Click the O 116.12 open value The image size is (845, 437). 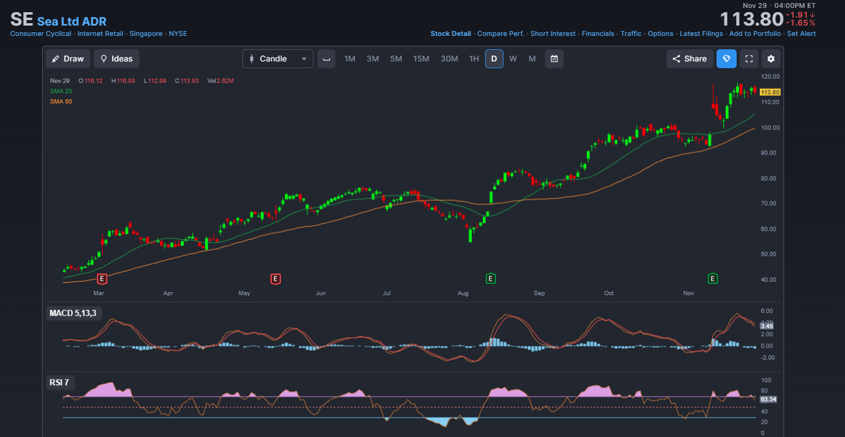click(90, 80)
